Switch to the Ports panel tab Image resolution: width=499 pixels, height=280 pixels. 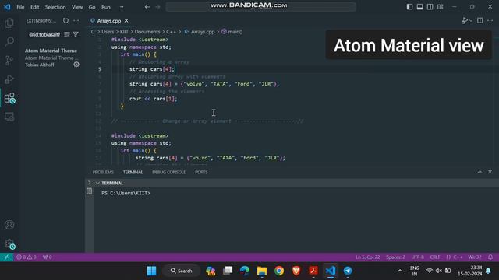click(x=201, y=172)
